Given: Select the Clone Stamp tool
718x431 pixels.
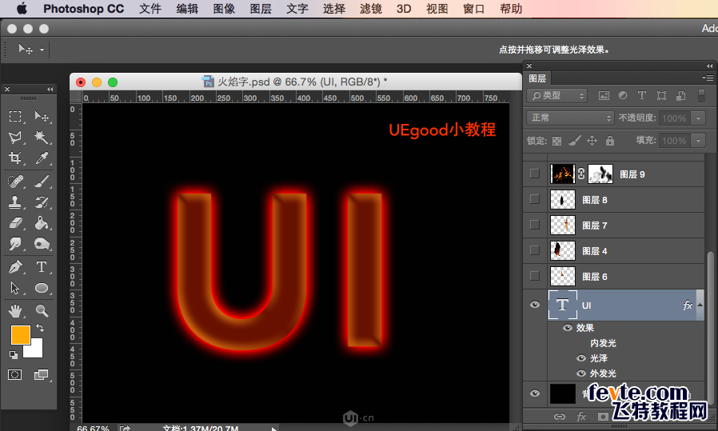Looking at the screenshot, I should coord(15,202).
